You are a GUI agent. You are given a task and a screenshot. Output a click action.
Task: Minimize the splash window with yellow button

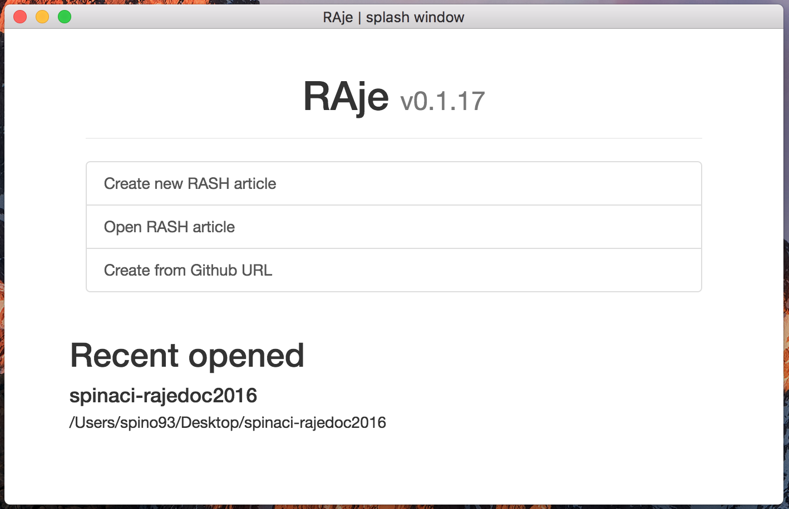tap(42, 17)
